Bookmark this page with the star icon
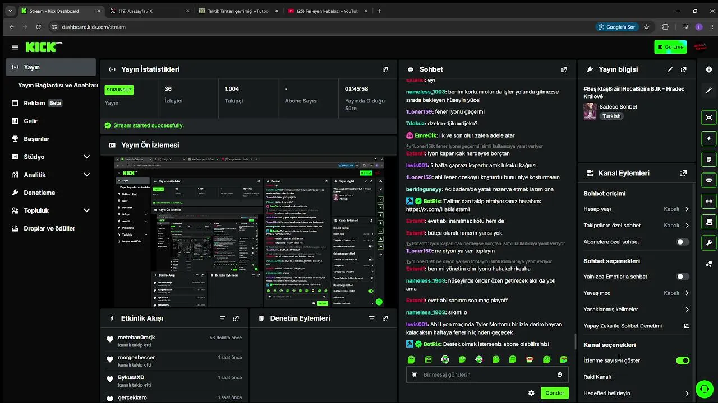Image resolution: width=718 pixels, height=403 pixels. [x=646, y=27]
